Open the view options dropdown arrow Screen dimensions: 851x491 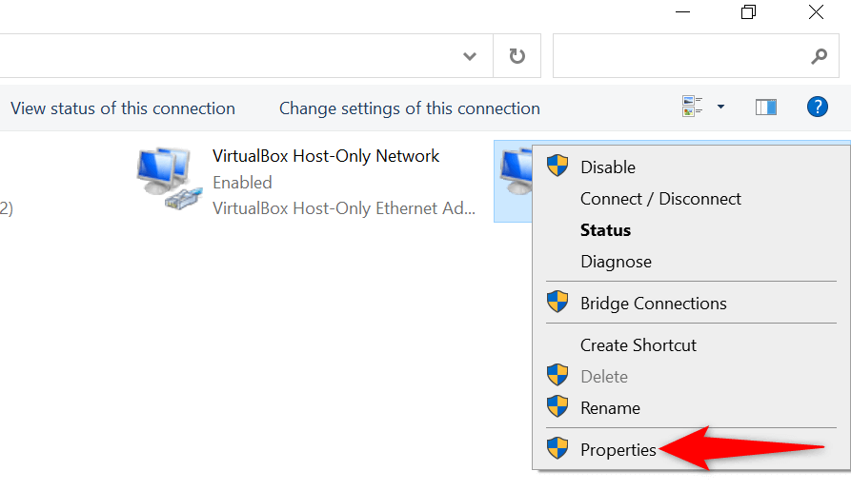[720, 108]
